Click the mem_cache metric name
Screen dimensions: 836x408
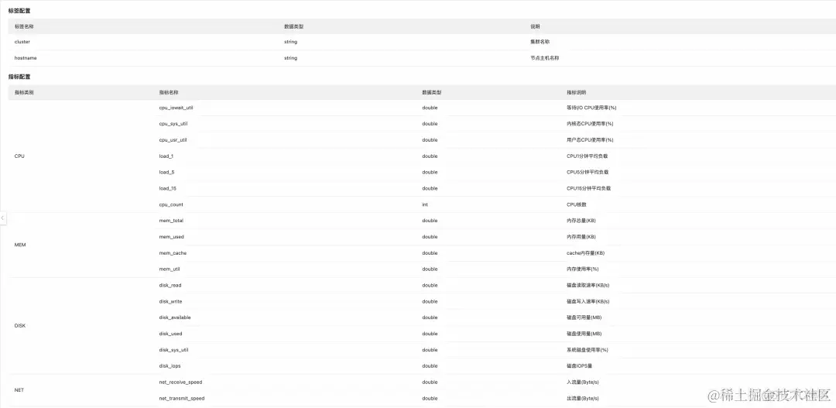(x=173, y=253)
